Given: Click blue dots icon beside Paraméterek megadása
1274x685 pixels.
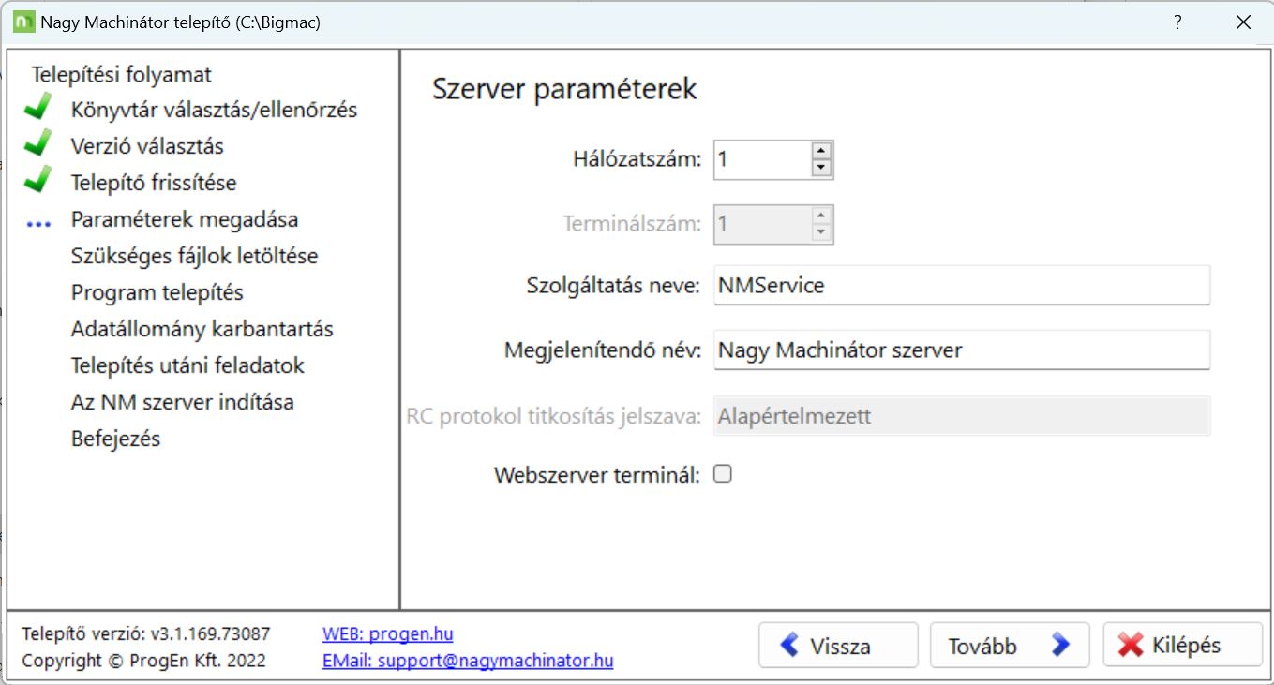Looking at the screenshot, I should pyautogui.click(x=38, y=225).
